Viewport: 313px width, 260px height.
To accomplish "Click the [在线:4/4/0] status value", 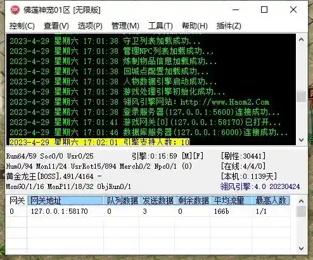I will click(x=243, y=166).
